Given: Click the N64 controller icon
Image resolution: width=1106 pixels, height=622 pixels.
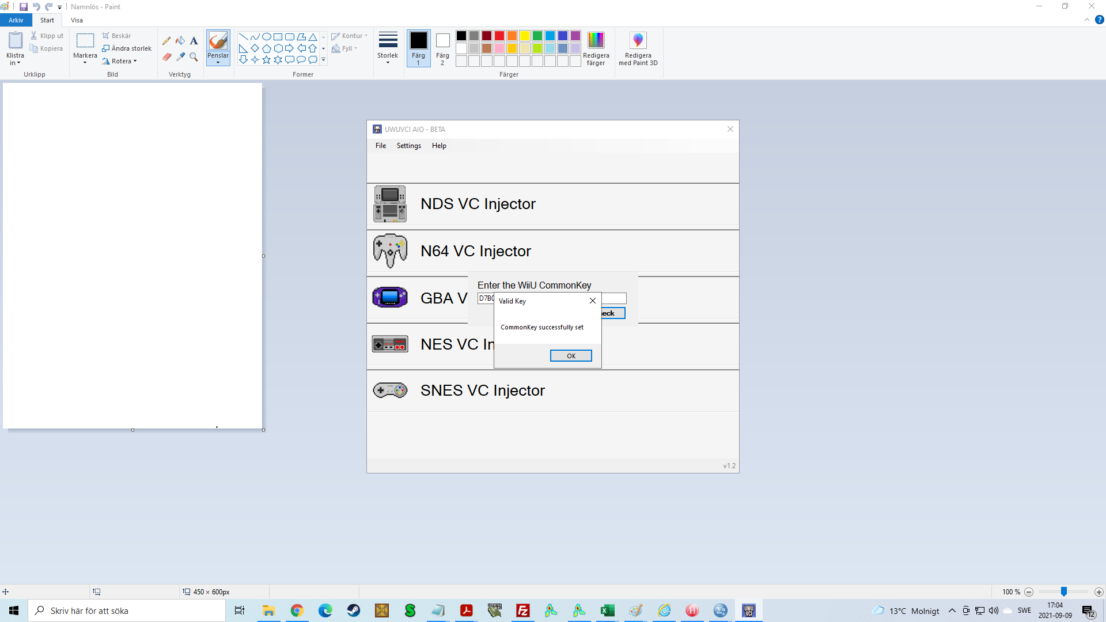Looking at the screenshot, I should [x=390, y=251].
